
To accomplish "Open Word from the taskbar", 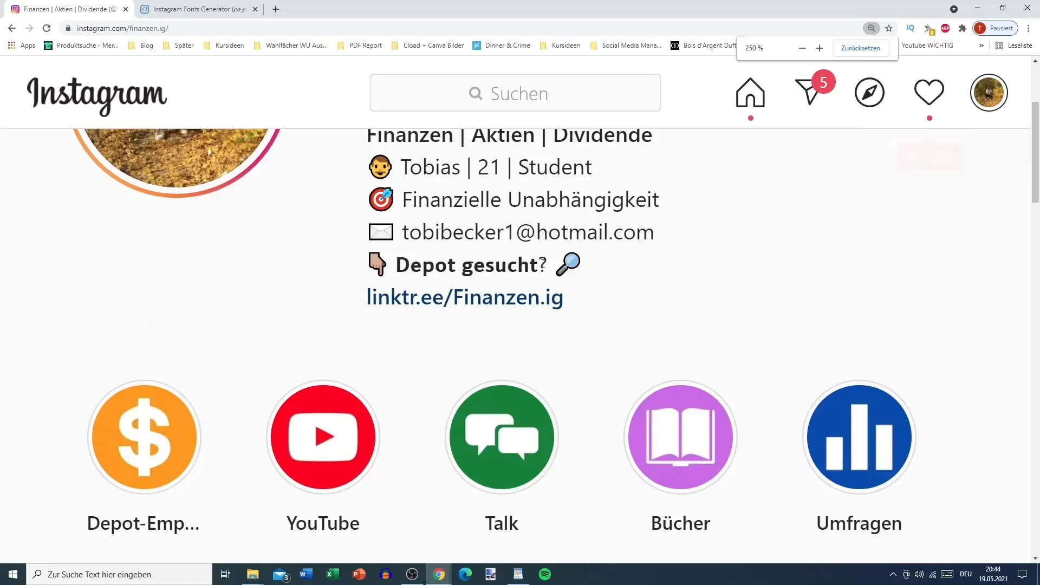I will click(x=305, y=574).
